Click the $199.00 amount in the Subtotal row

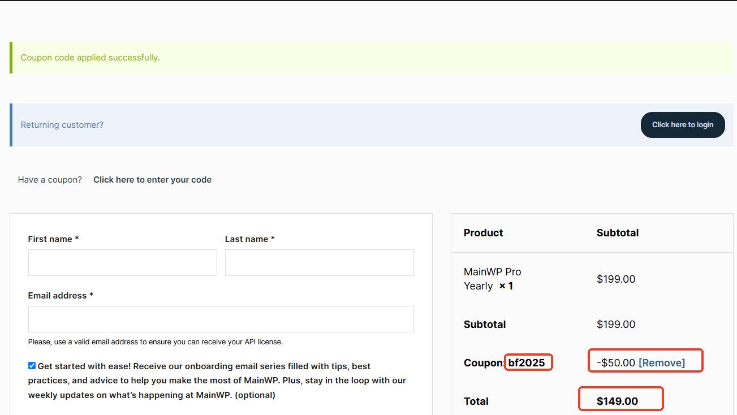click(x=616, y=325)
